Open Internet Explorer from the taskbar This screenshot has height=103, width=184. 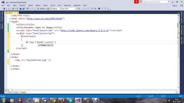pos(28,100)
